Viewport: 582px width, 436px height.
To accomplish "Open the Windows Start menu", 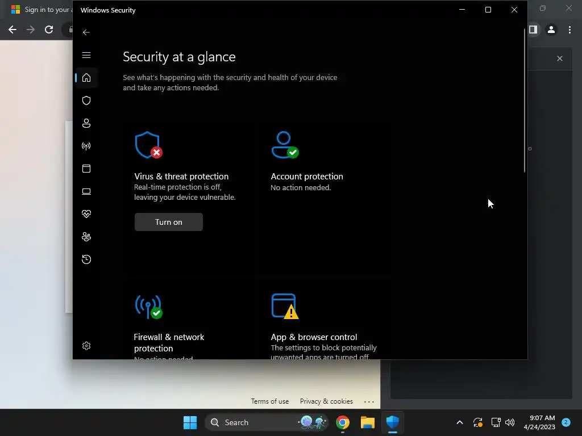I will click(190, 422).
